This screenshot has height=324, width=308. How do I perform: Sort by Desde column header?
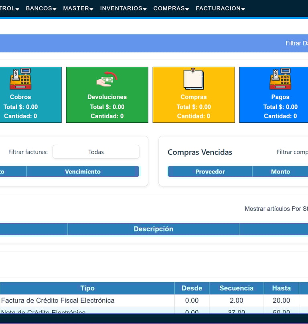[192, 288]
